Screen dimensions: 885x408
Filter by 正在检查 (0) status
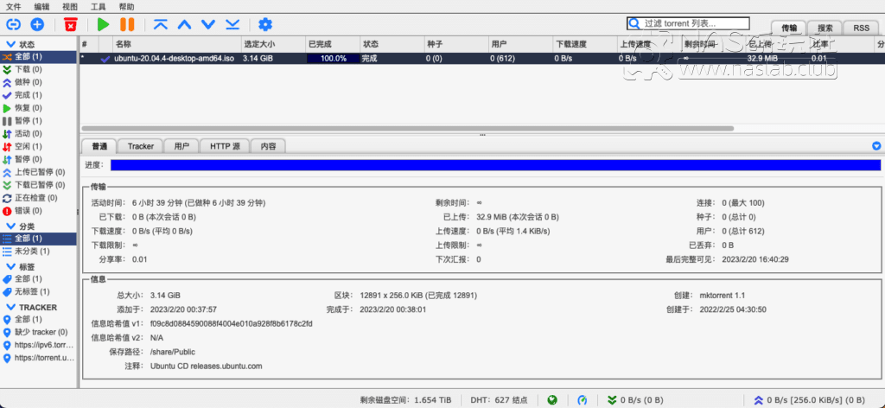pos(38,198)
